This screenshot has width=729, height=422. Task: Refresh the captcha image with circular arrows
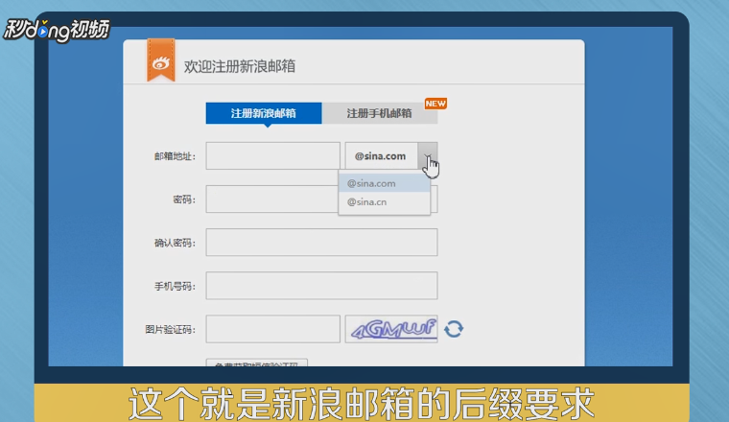coord(454,329)
